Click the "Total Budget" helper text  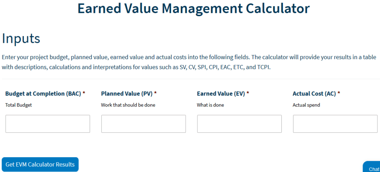click(x=19, y=105)
